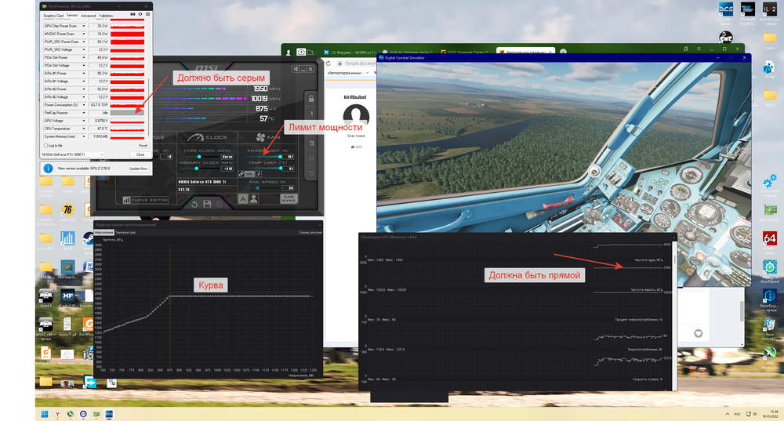Click the AIDA64 desktop icon
Screen dimensions: 784x421
(x=770, y=242)
